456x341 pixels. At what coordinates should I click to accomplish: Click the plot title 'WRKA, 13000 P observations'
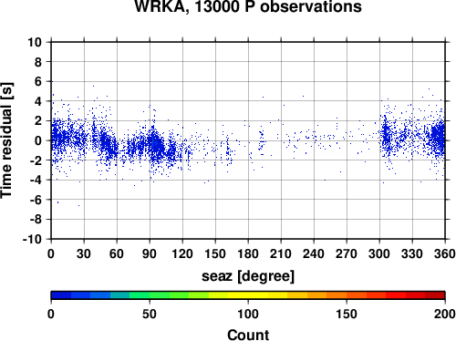tap(248, 6)
